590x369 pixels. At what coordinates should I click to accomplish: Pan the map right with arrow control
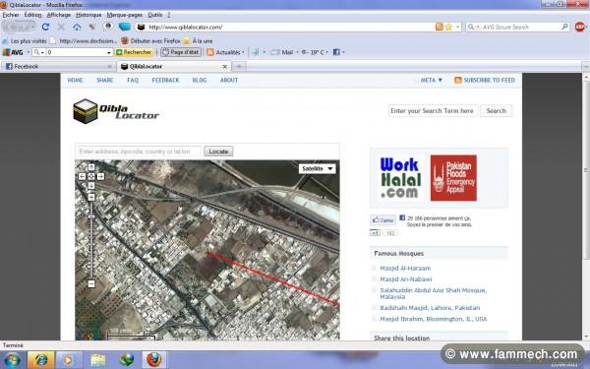[100, 176]
